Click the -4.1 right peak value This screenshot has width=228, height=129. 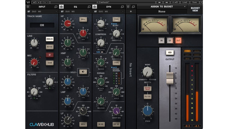pos(197,126)
